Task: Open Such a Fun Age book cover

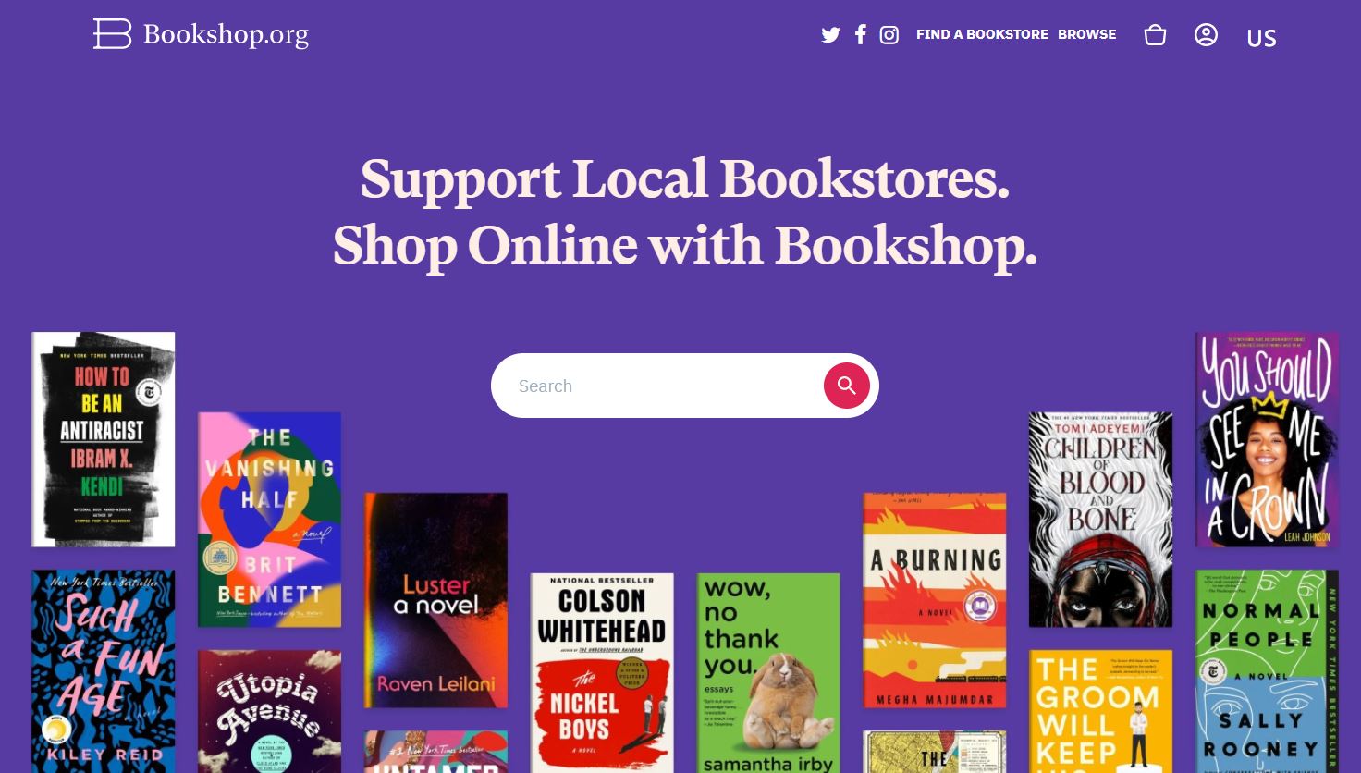Action: (x=104, y=671)
